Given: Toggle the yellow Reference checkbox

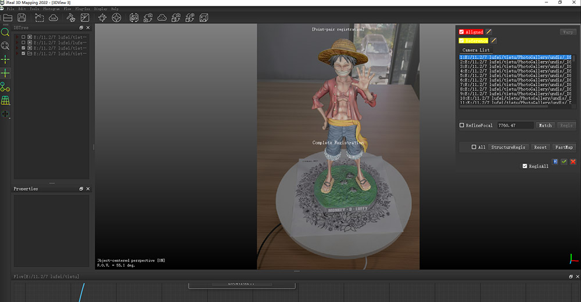Looking at the screenshot, I should coord(461,41).
